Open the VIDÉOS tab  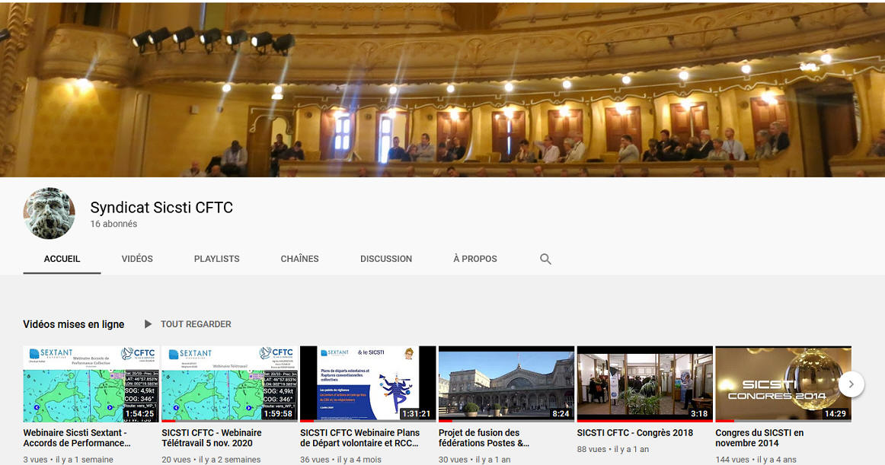pos(137,259)
